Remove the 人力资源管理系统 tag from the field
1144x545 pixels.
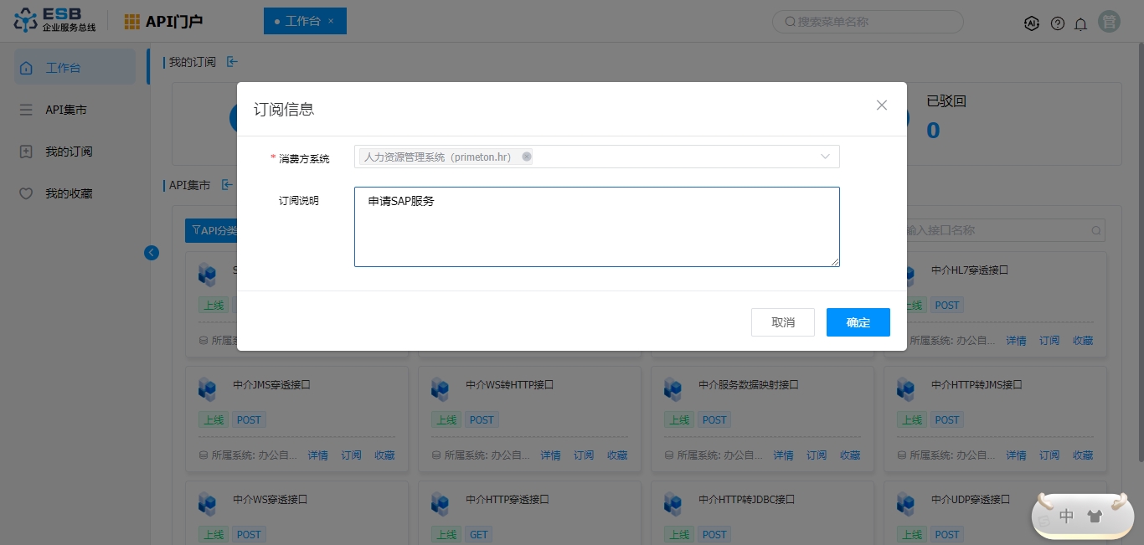click(526, 157)
